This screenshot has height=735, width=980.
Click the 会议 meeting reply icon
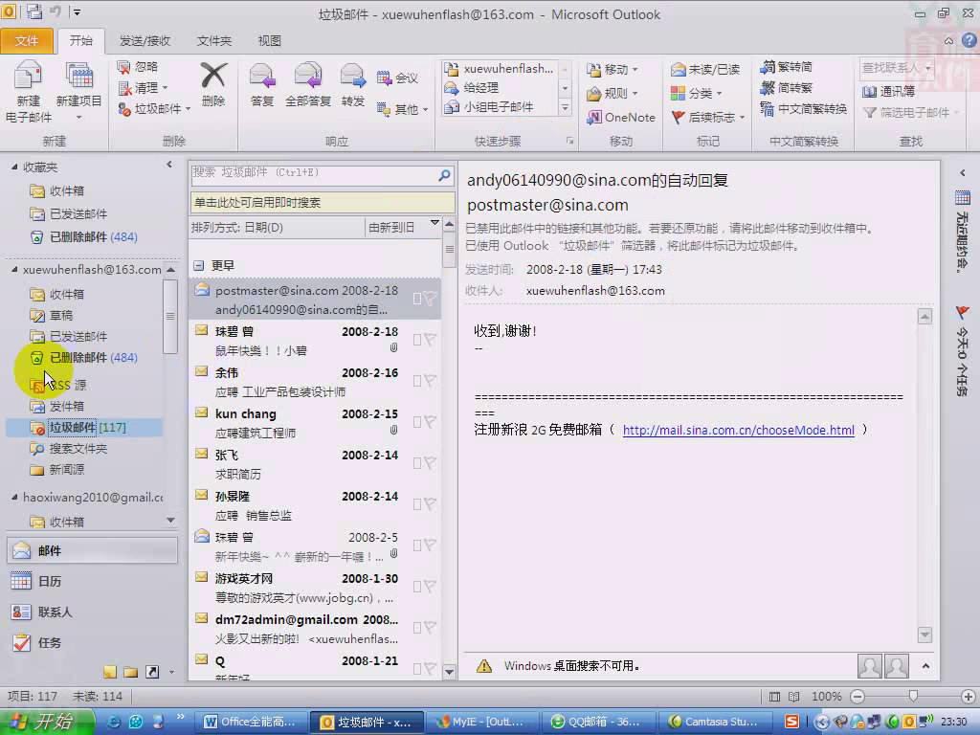tap(384, 78)
